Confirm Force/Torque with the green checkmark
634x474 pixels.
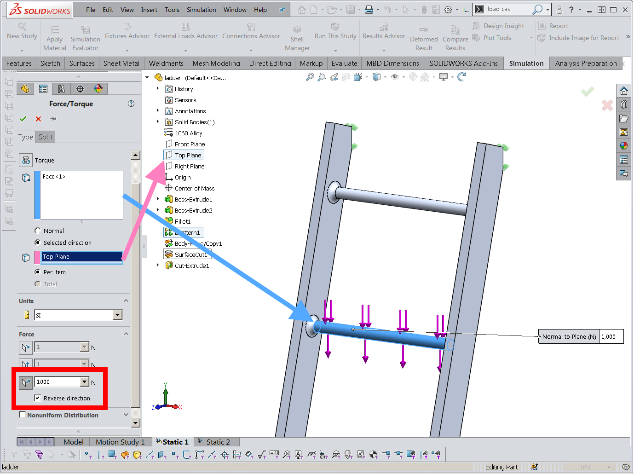coord(23,119)
